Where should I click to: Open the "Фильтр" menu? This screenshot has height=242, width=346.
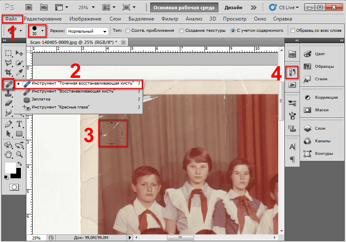tap(170, 19)
